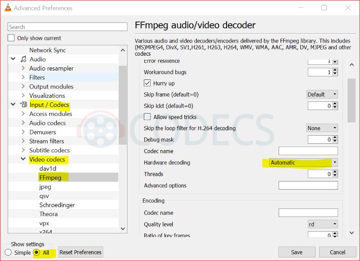This screenshot has height=261, width=360.
Task: Click the VLC cone icon in title bar
Action: pyautogui.click(x=8, y=8)
